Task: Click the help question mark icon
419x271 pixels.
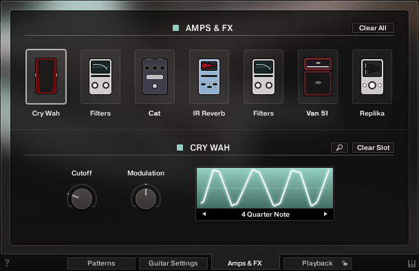Action: pos(7,263)
